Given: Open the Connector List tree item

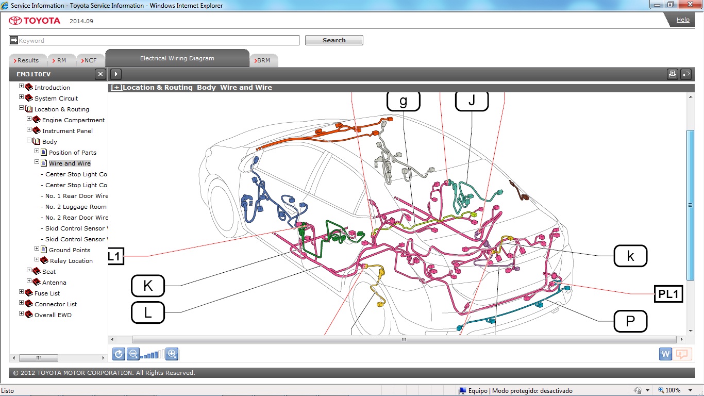Looking at the screenshot, I should click(56, 304).
